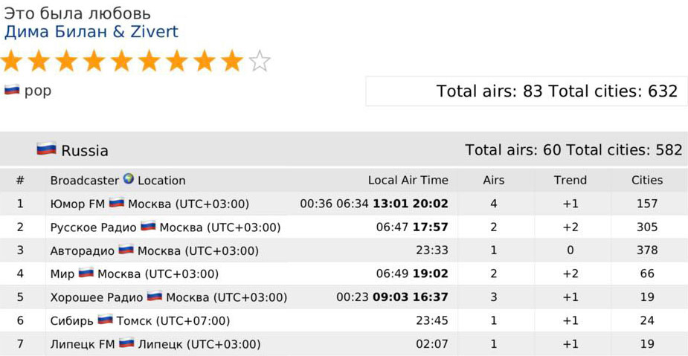Click the Russian flag beside pop genre
This screenshot has height=356, width=688.
(x=12, y=91)
